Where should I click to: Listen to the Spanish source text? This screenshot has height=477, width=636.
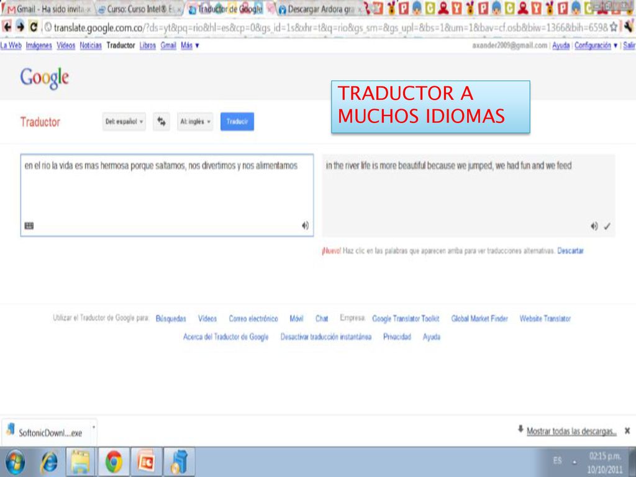pos(305,225)
